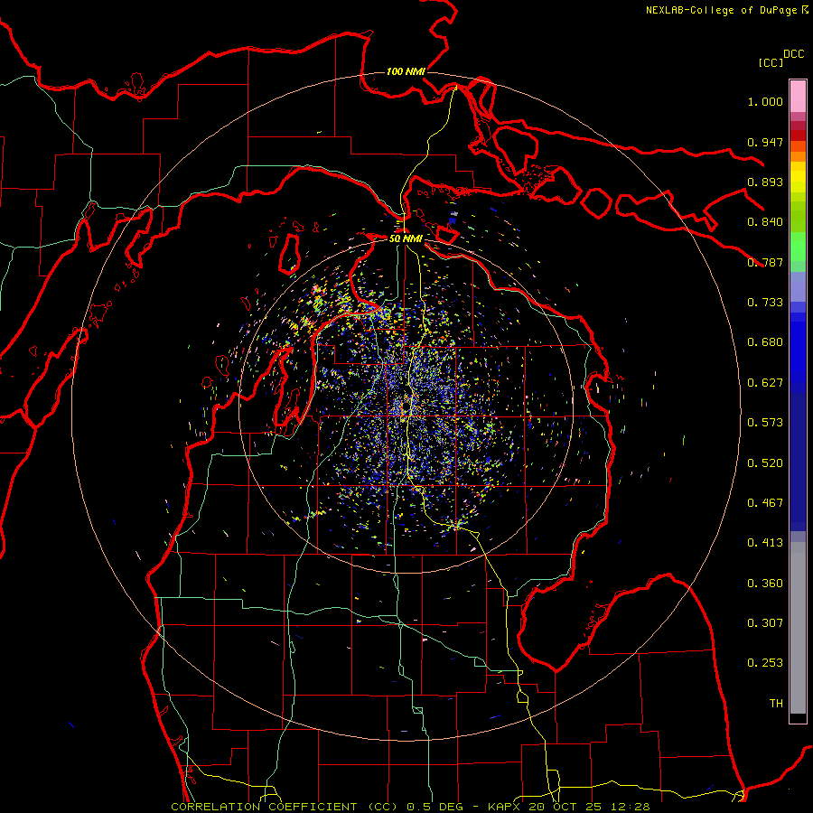Click the 100 NMI range ring label
The image size is (813, 813).
coord(406,71)
